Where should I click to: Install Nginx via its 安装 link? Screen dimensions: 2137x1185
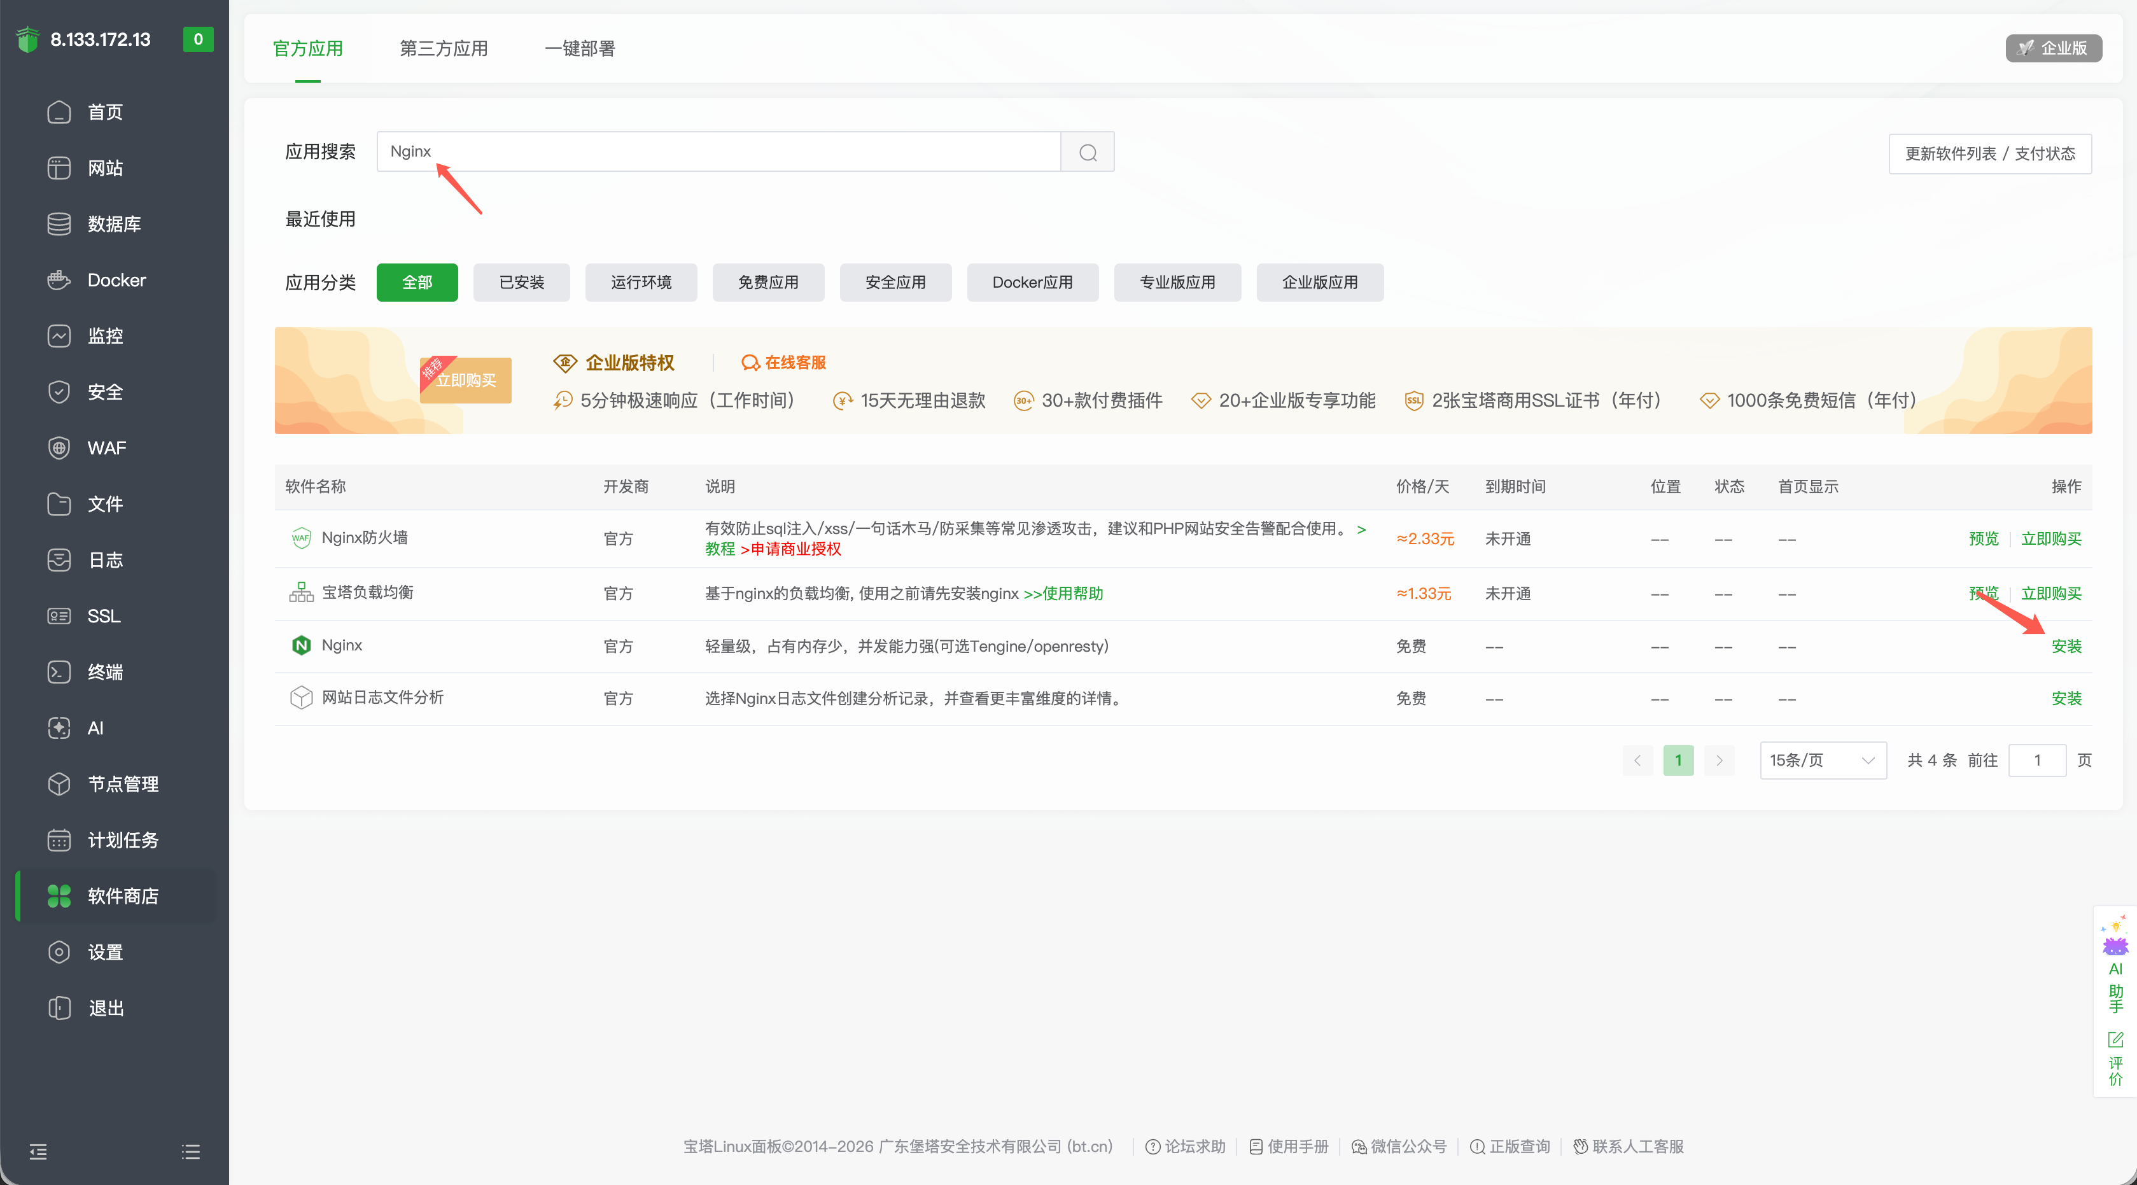tap(2066, 645)
